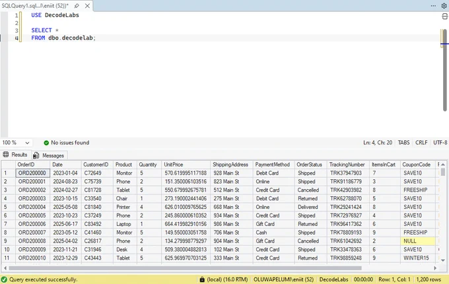Click the Results tab grid icon

click(6, 155)
